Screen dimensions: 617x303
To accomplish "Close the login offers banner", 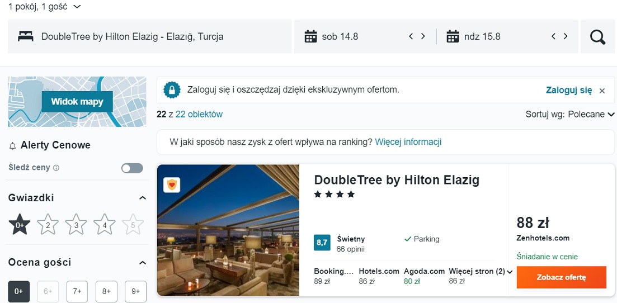I will [x=602, y=91].
